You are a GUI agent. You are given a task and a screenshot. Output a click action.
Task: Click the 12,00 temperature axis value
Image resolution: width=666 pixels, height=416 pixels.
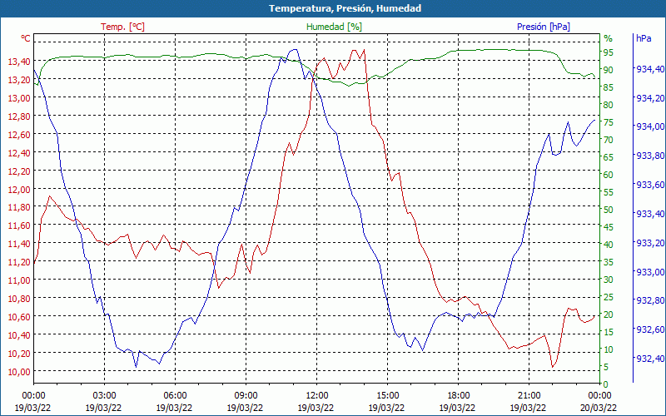point(19,190)
